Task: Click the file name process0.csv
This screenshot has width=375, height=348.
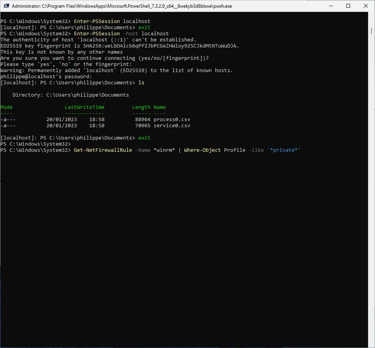Action: pos(172,119)
